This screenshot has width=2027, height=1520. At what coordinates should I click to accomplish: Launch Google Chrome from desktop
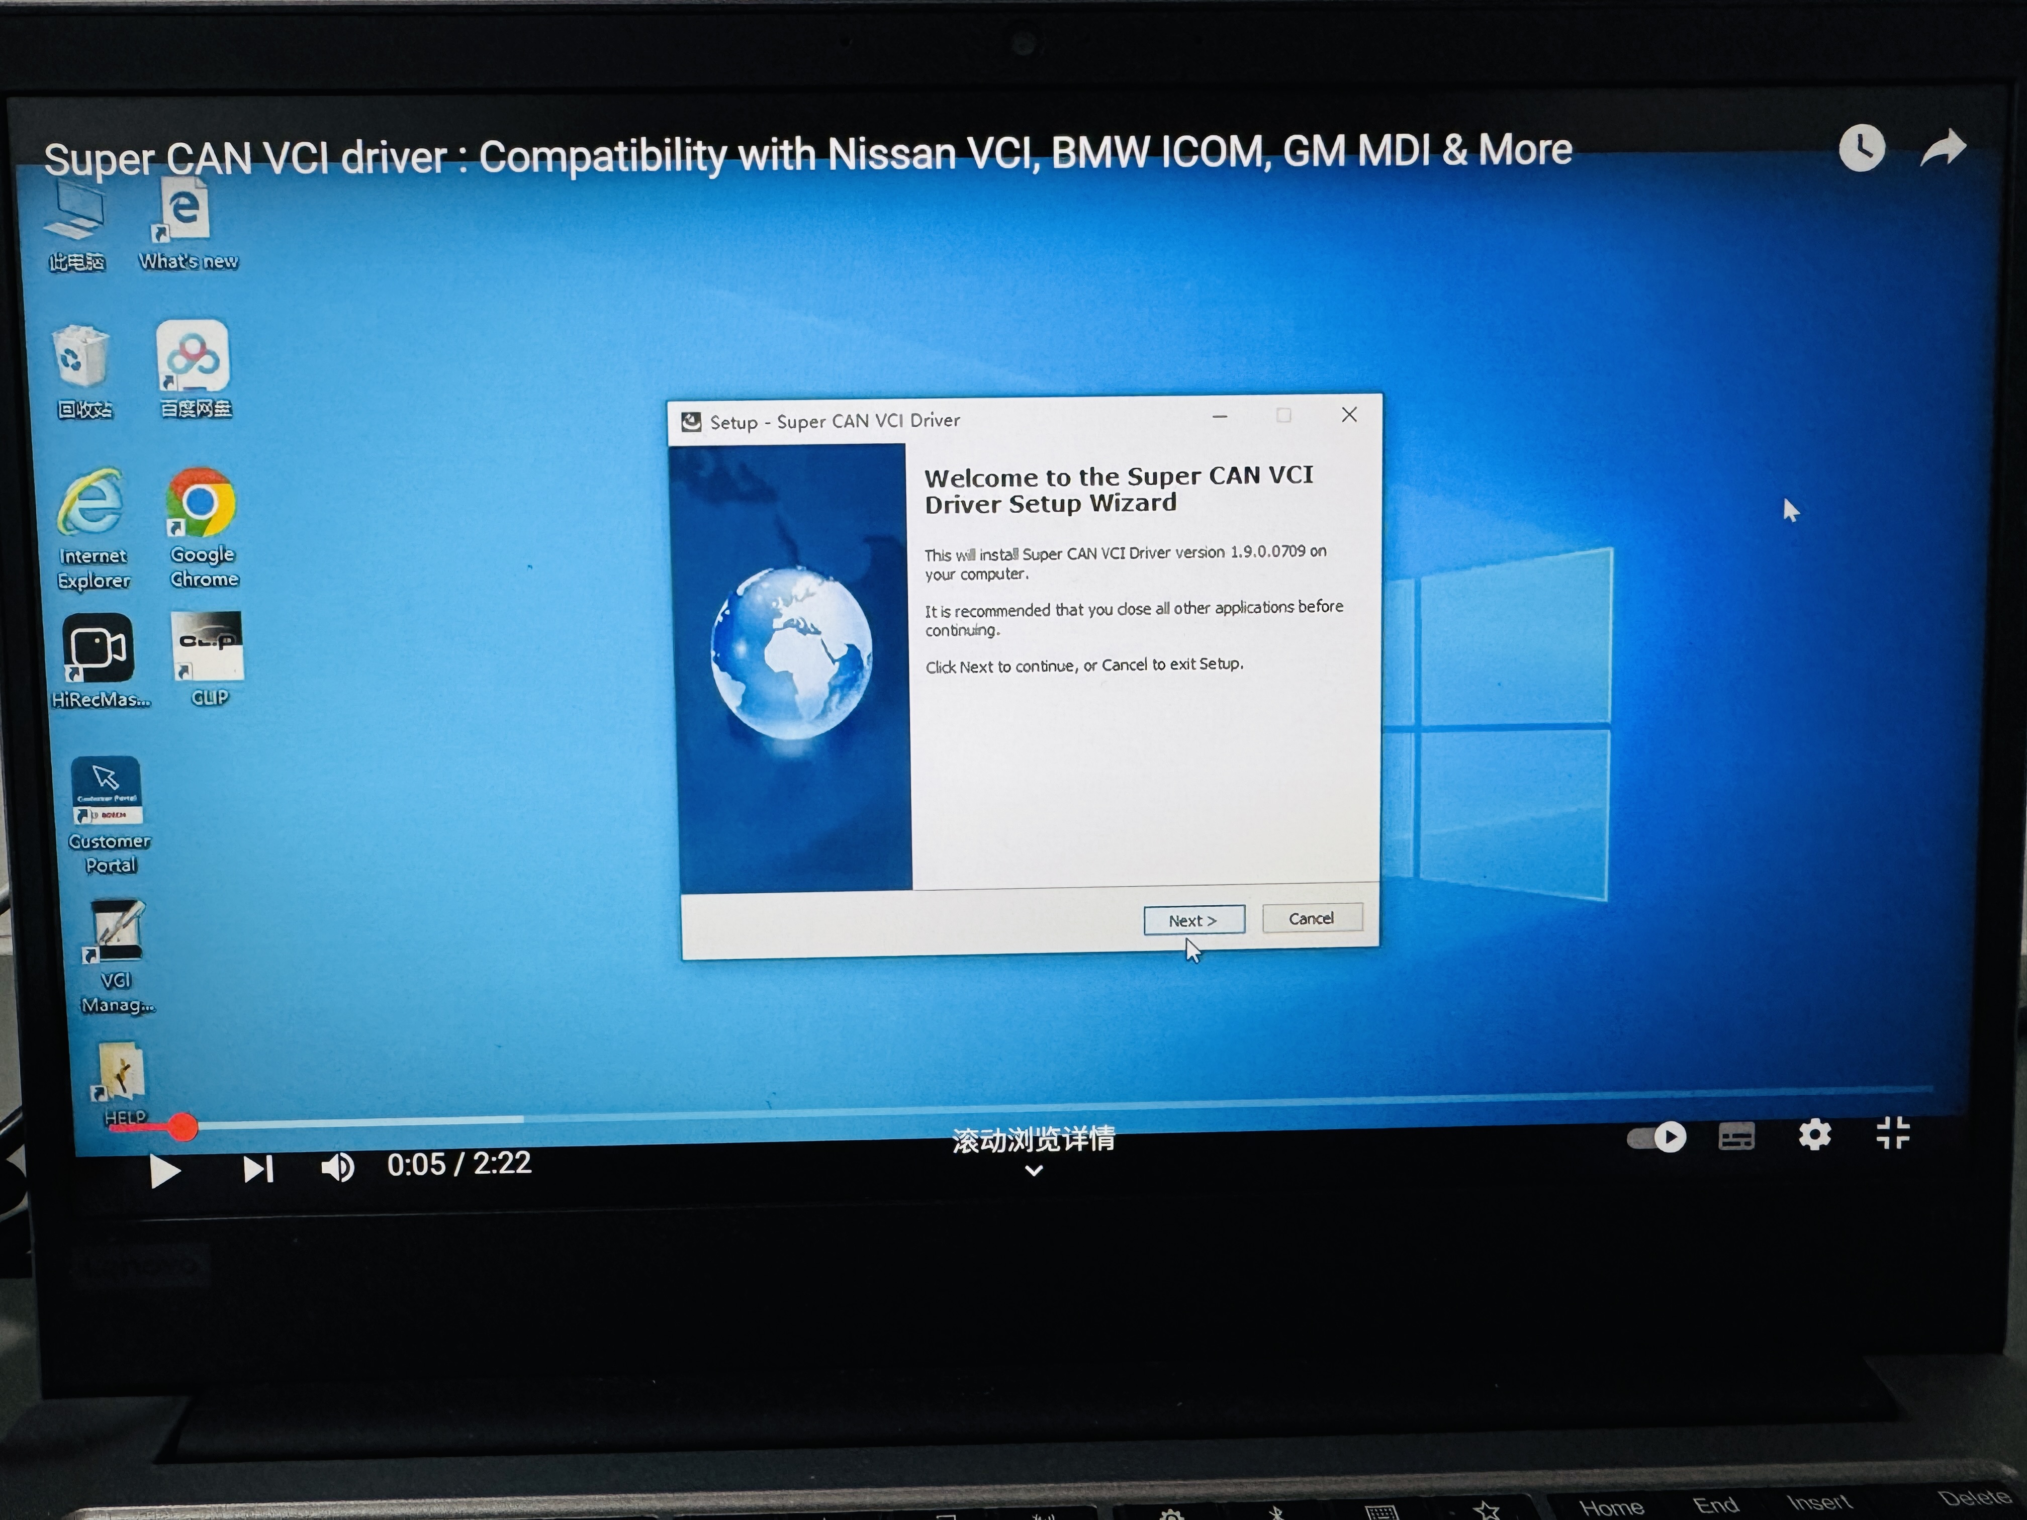[203, 528]
